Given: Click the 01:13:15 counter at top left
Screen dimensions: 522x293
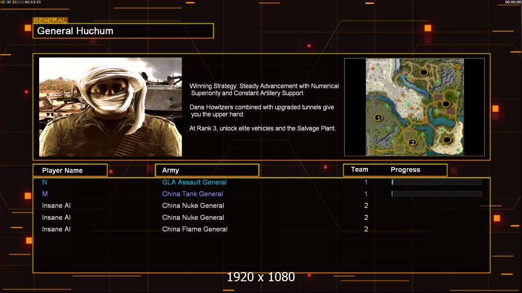Looking at the screenshot, I should point(33,2).
